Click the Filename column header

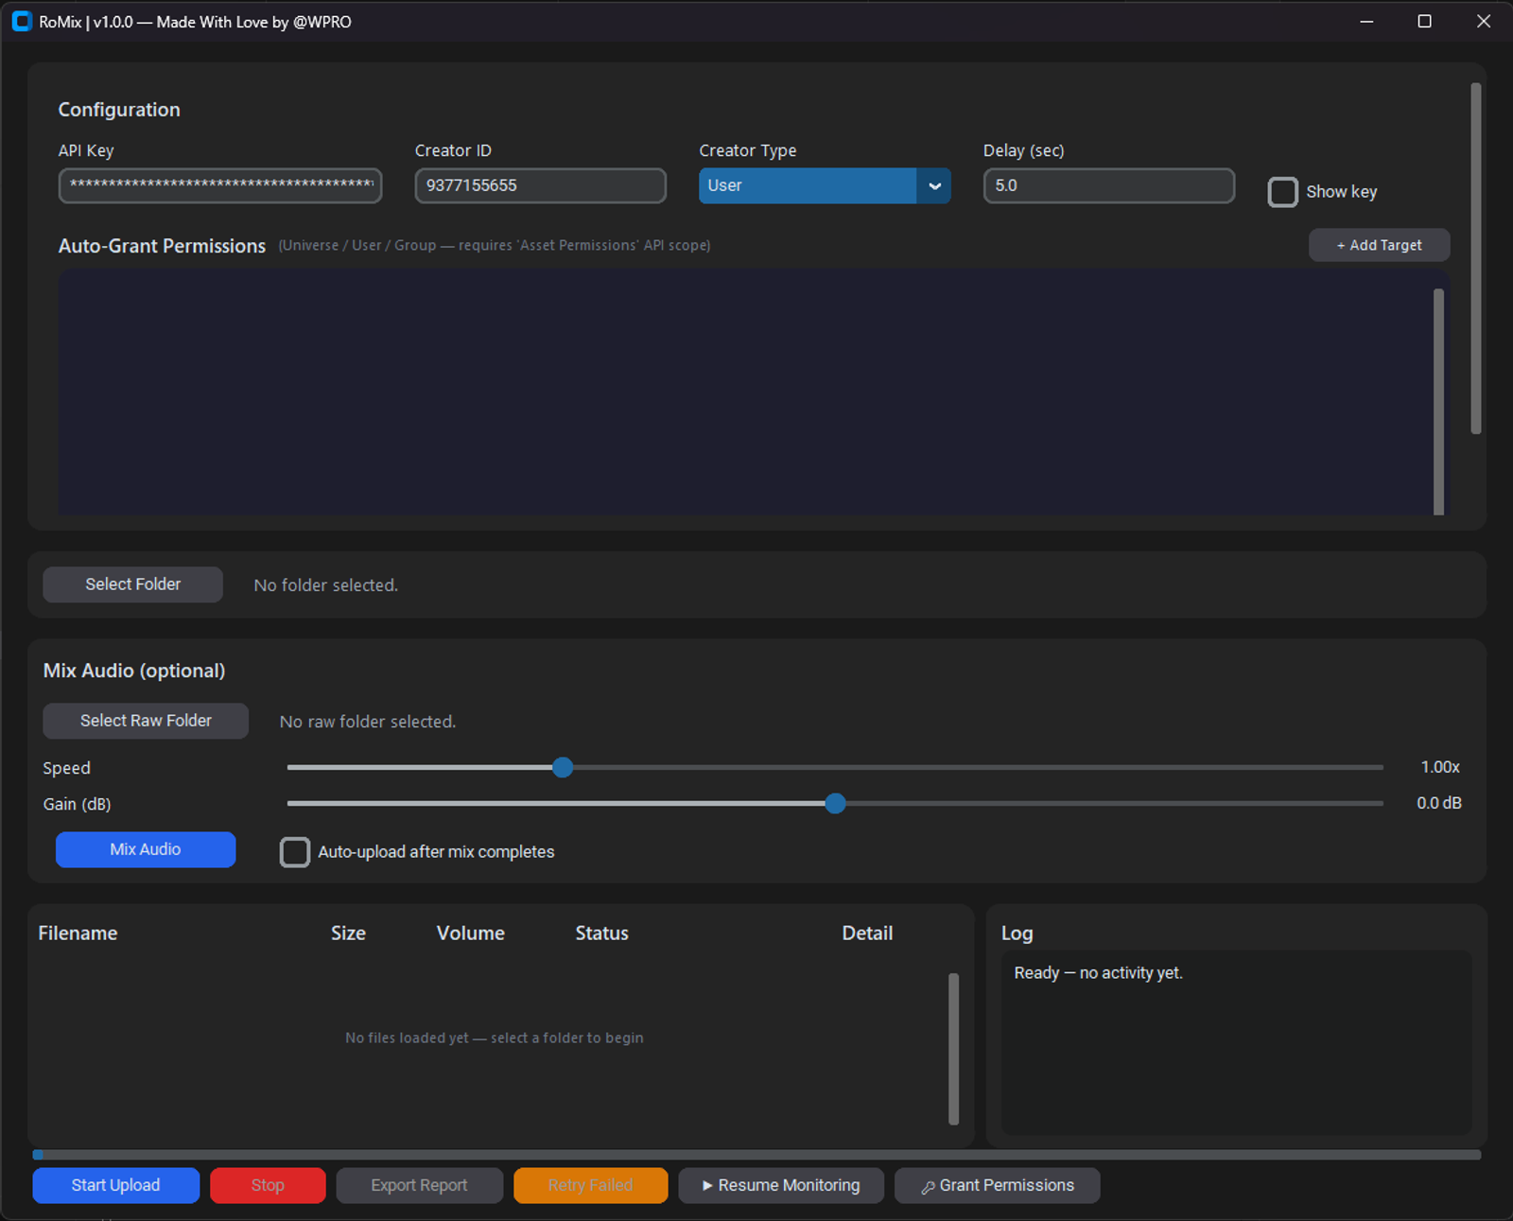tap(78, 933)
